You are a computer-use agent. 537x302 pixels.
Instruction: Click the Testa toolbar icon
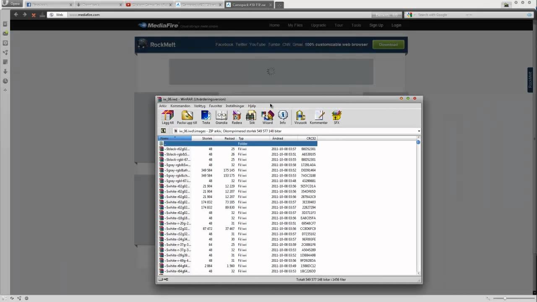pyautogui.click(x=206, y=117)
